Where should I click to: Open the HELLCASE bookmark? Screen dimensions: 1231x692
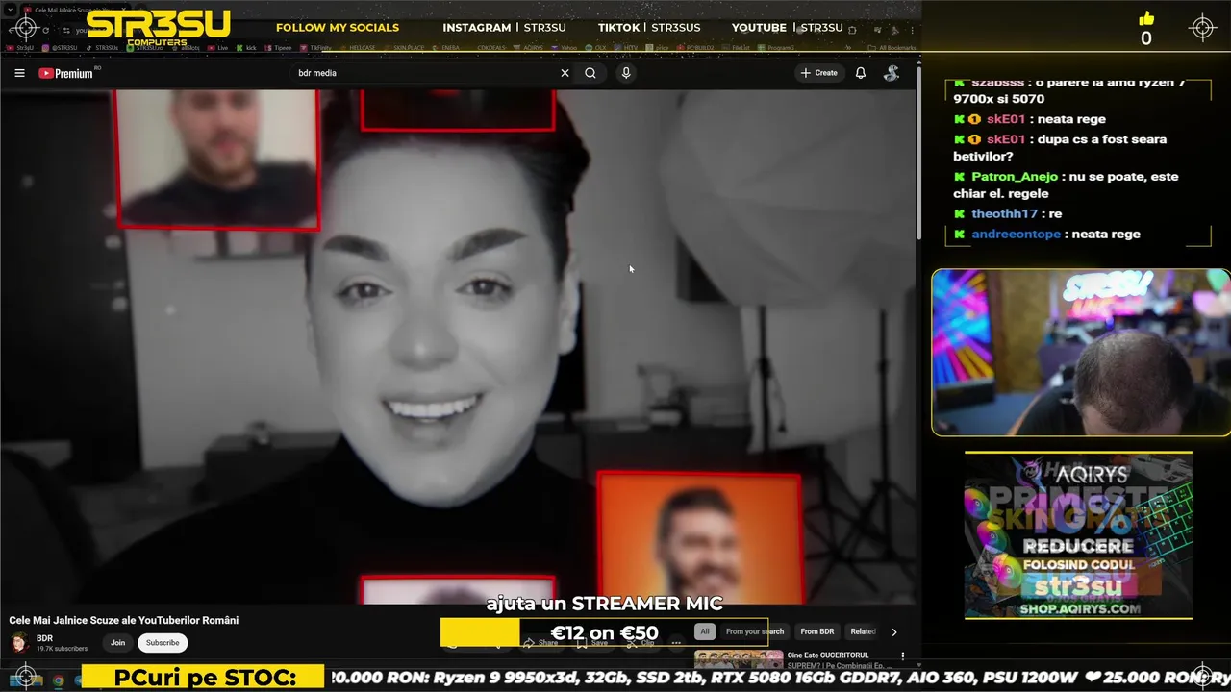(x=358, y=47)
